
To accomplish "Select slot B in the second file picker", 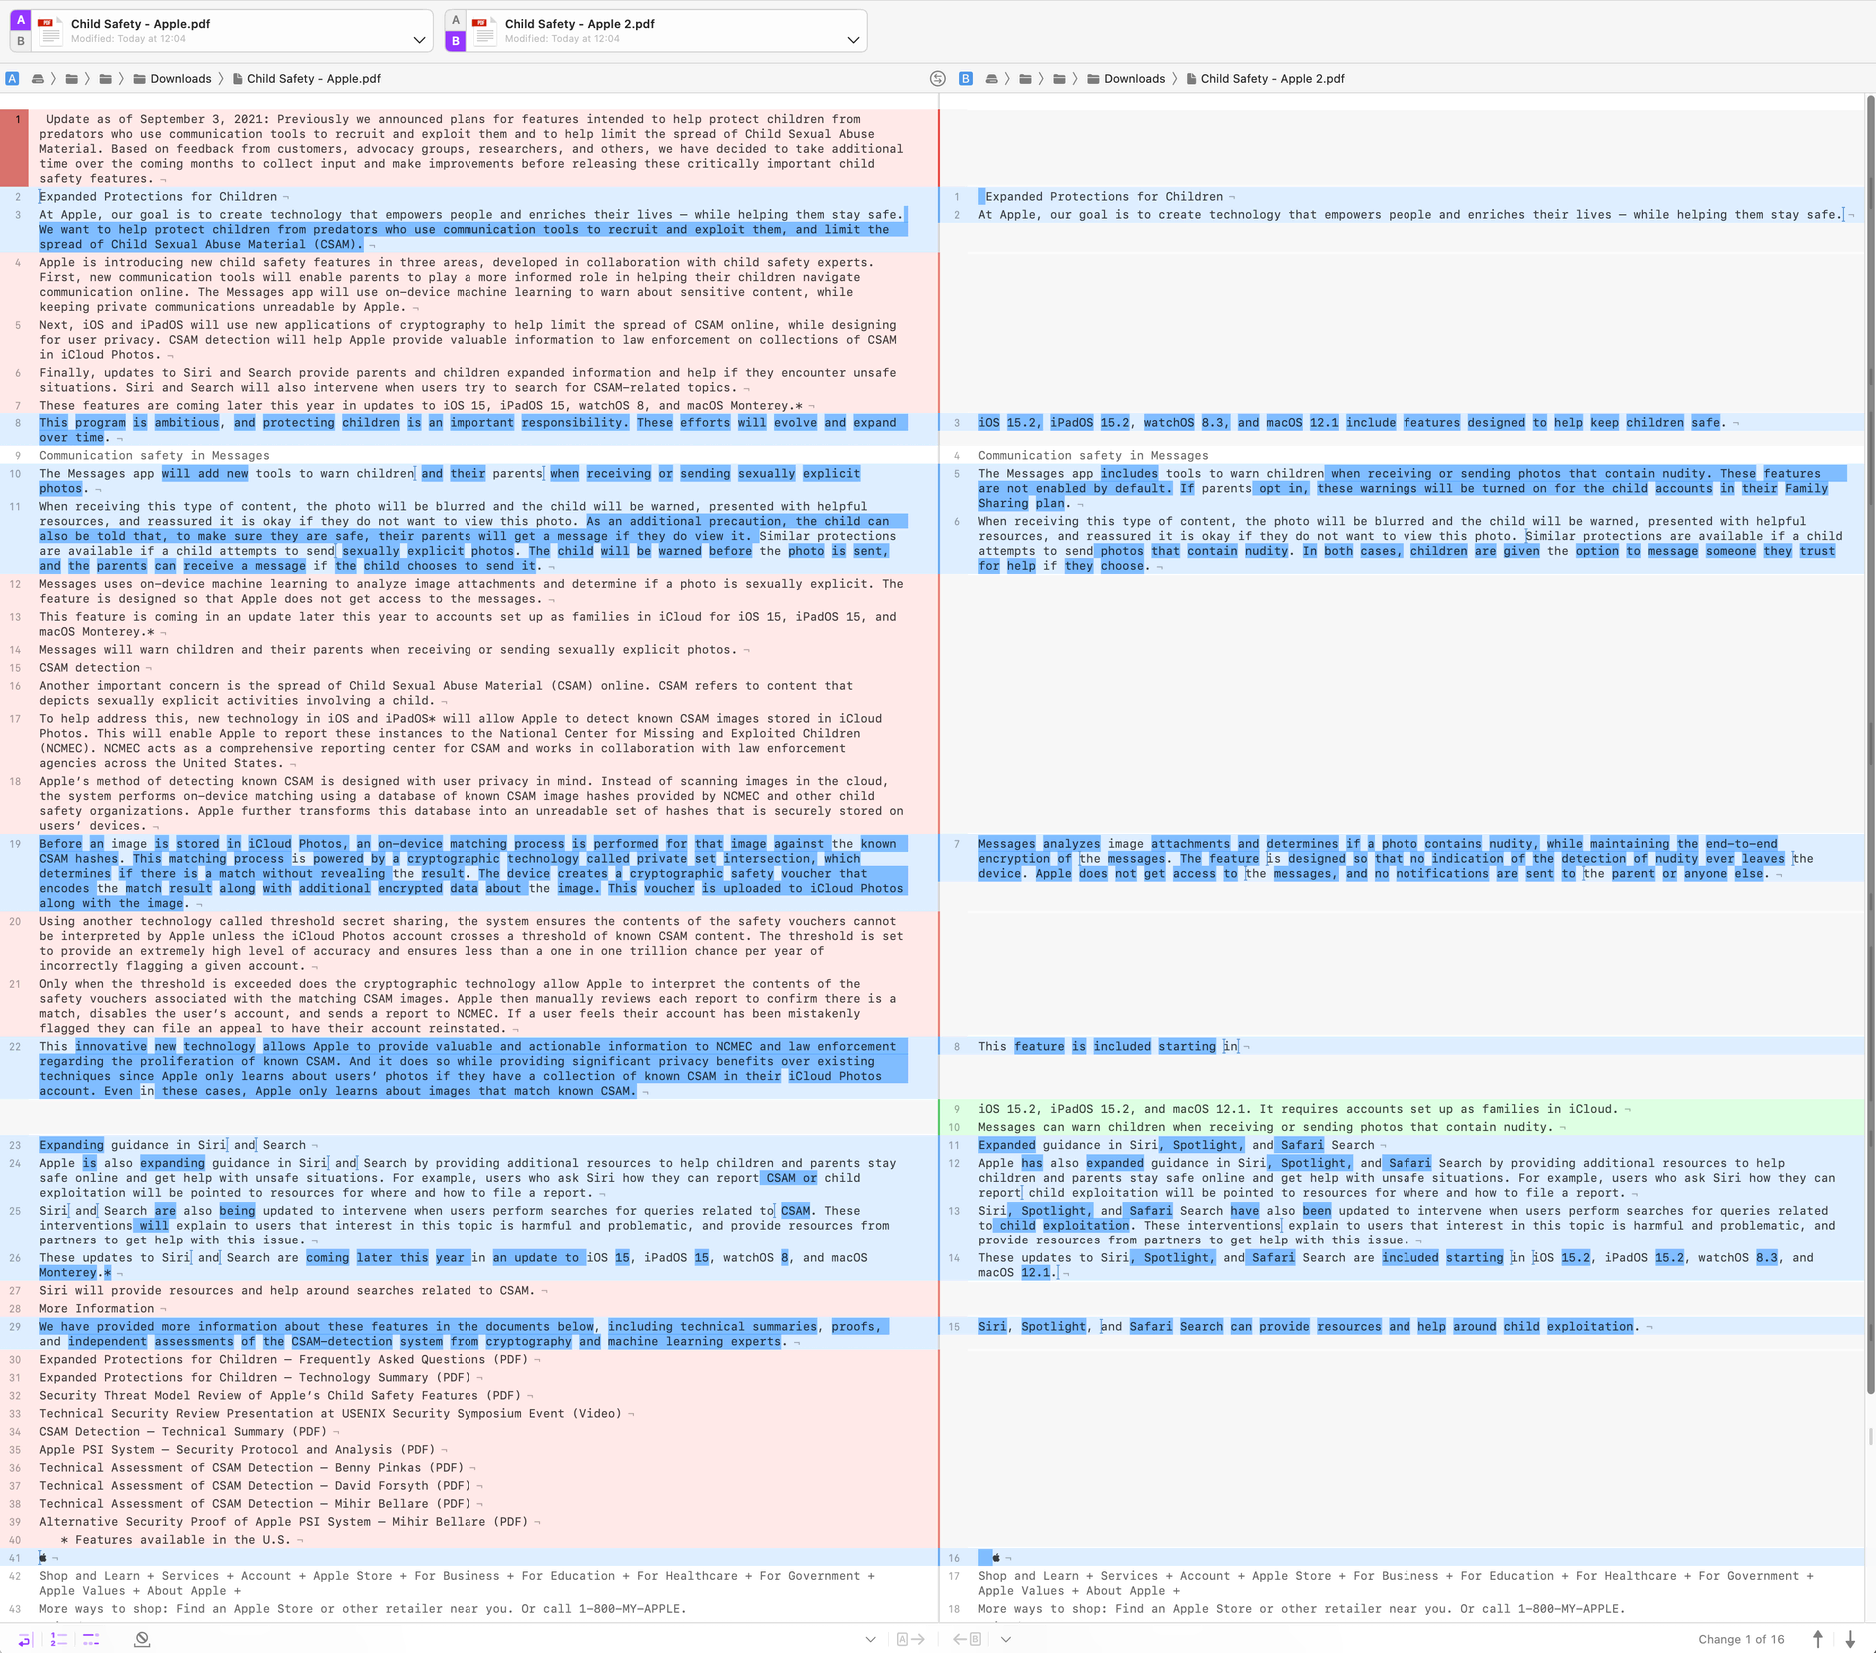I will pos(456,41).
